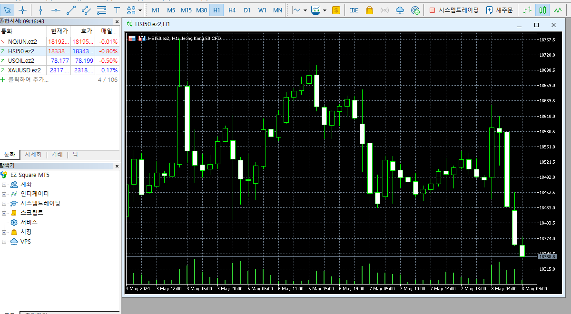Screen dimensions: 571x314
Task: Draw a horizontal line object
Action: coord(56,10)
